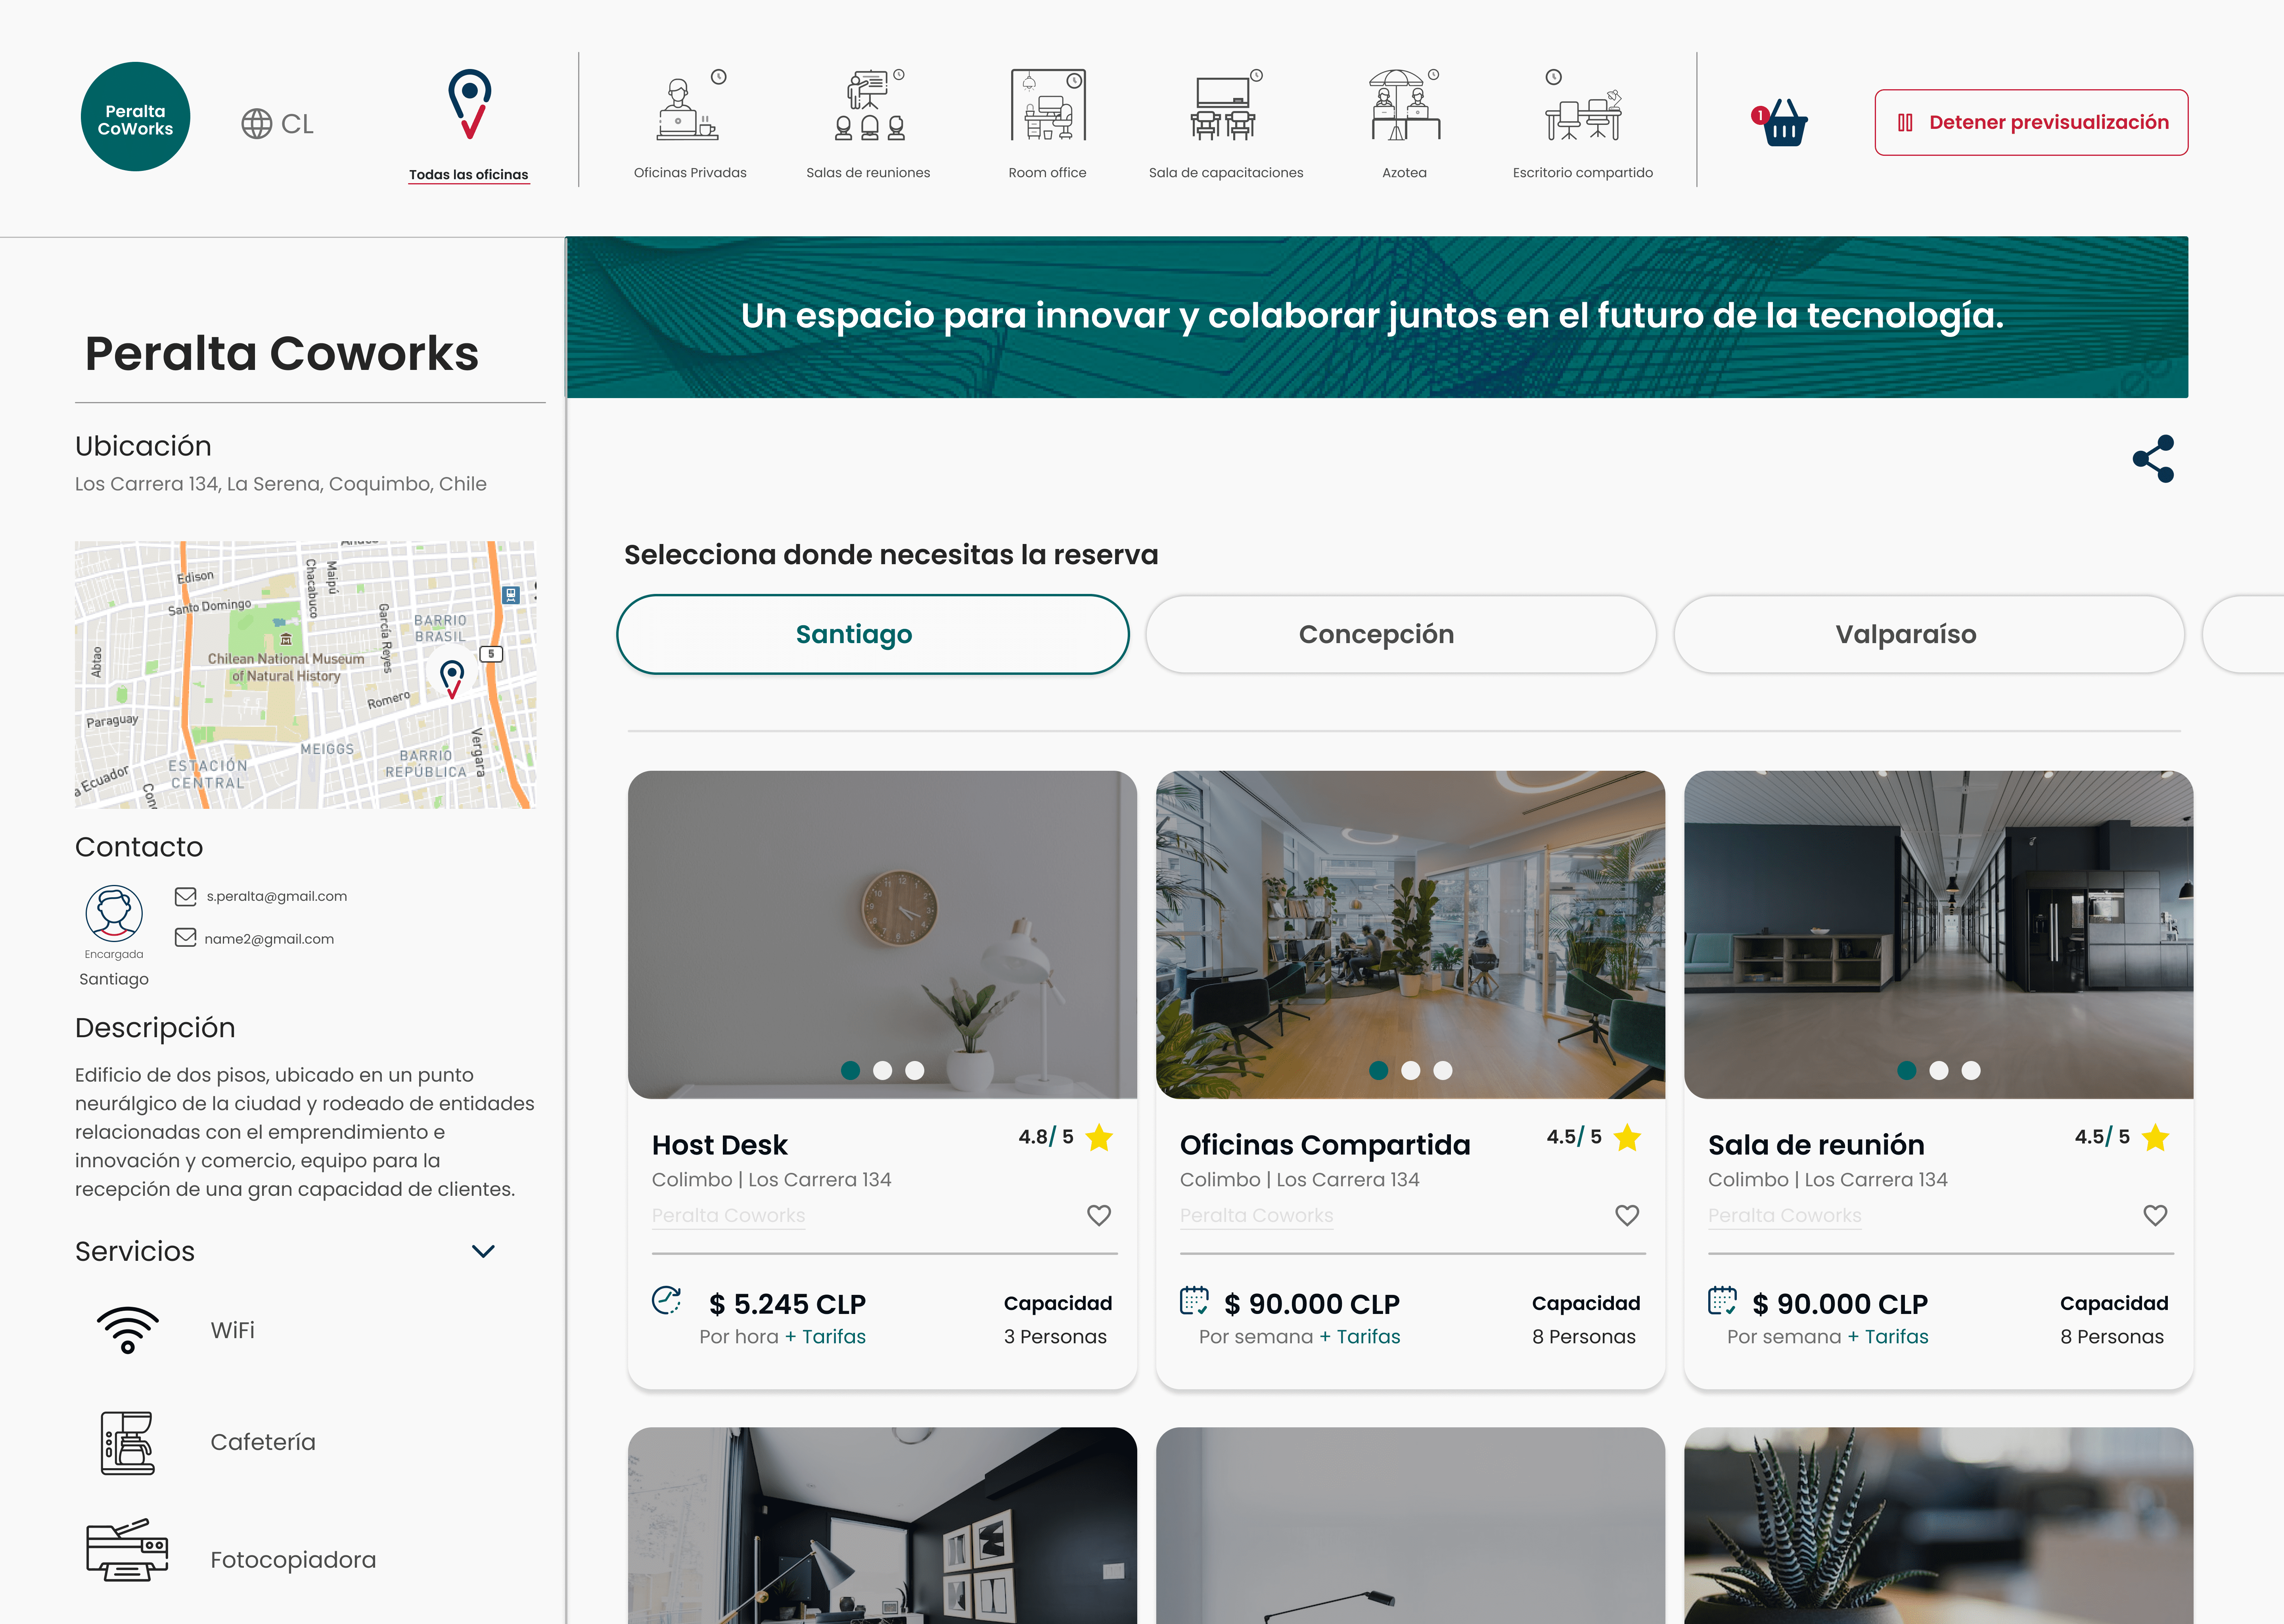Click Oficinas Compartida rating star
The height and width of the screenshot is (1624, 2284).
coord(1627,1137)
